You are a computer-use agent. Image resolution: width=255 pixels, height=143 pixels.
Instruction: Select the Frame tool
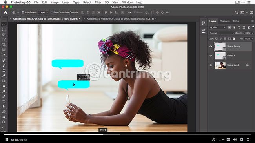click(4, 50)
